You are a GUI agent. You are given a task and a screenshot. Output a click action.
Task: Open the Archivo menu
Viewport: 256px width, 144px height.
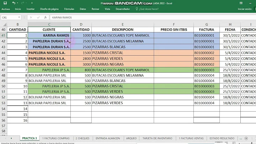pyautogui.click(x=6, y=9)
